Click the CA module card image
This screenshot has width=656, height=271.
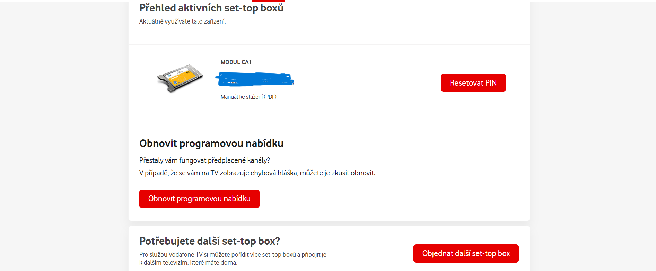click(x=180, y=78)
